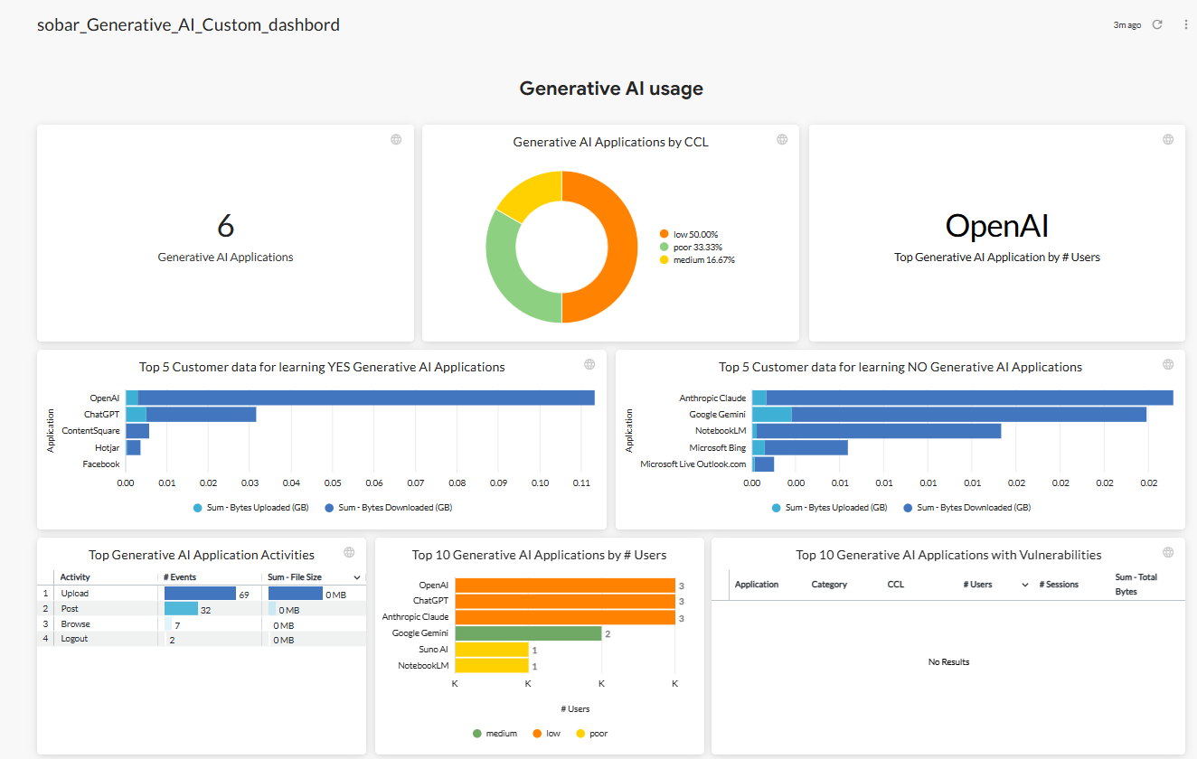The image size is (1197, 759).
Task: Open Sum - File Size column sort arrow
Action: point(357,577)
